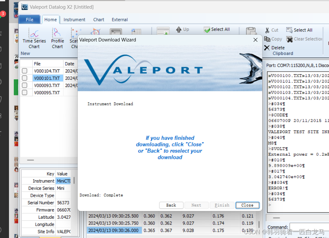Click Clear Selection in ribbon
This screenshot has width=329, height=238.
point(304,39)
